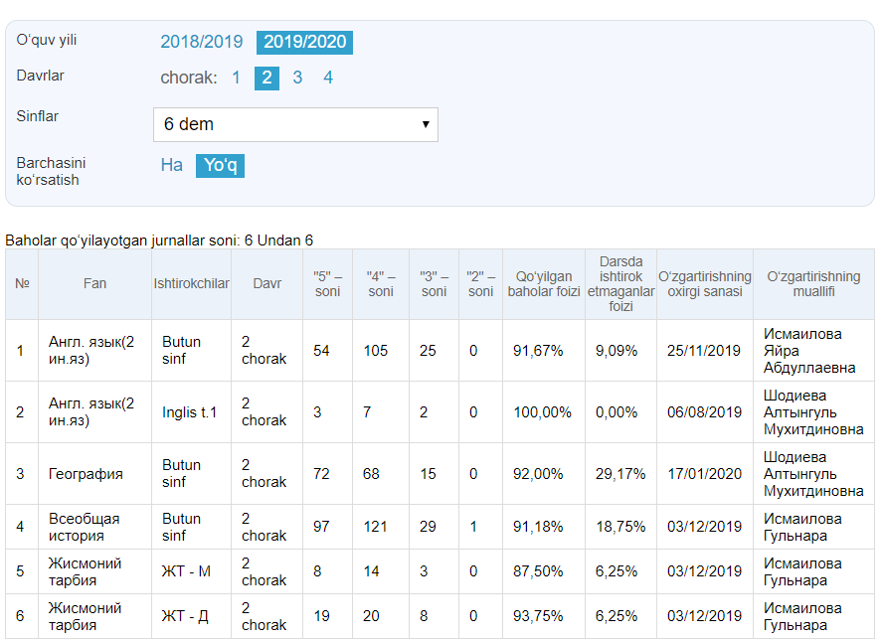Switch to chorak 1
882x641 pixels.
(236, 78)
